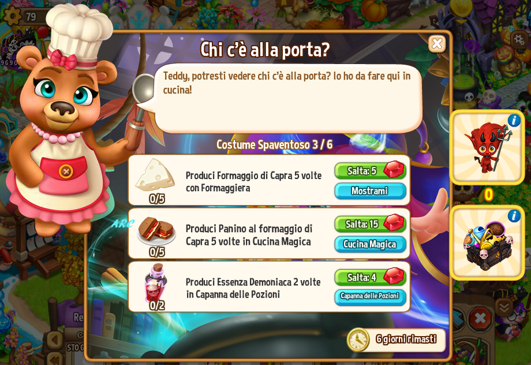This screenshot has height=365, width=531.
Task: Expand the double-chevron down arrow panel
Action: pos(504,307)
